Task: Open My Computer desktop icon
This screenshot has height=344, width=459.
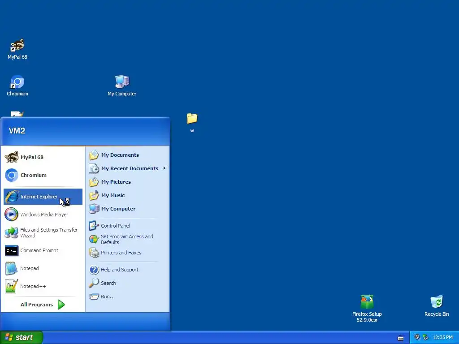Action: (x=122, y=86)
